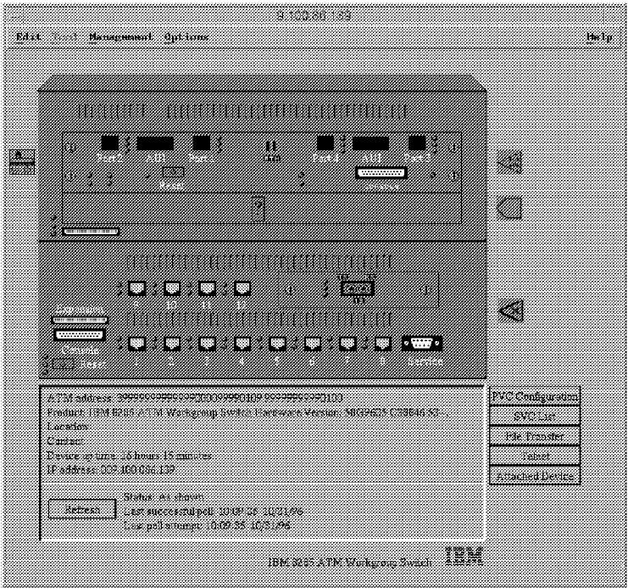Screen dimensions: 628x588
Task: Select RJ-45 port 3 on the switch
Action: click(x=207, y=344)
